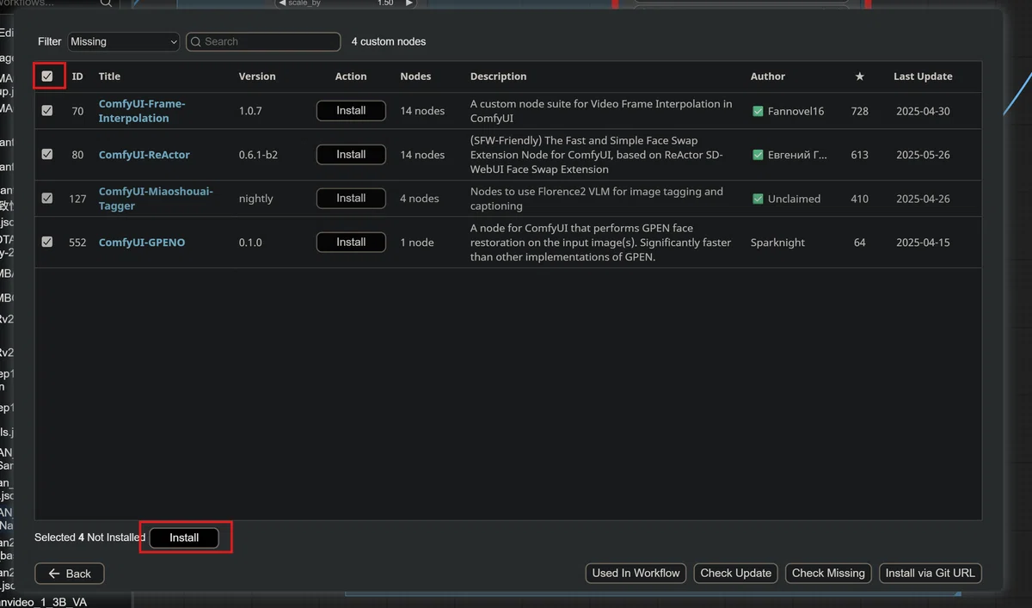Sort by the Nodes column header
The height and width of the screenshot is (608, 1032).
tap(415, 77)
